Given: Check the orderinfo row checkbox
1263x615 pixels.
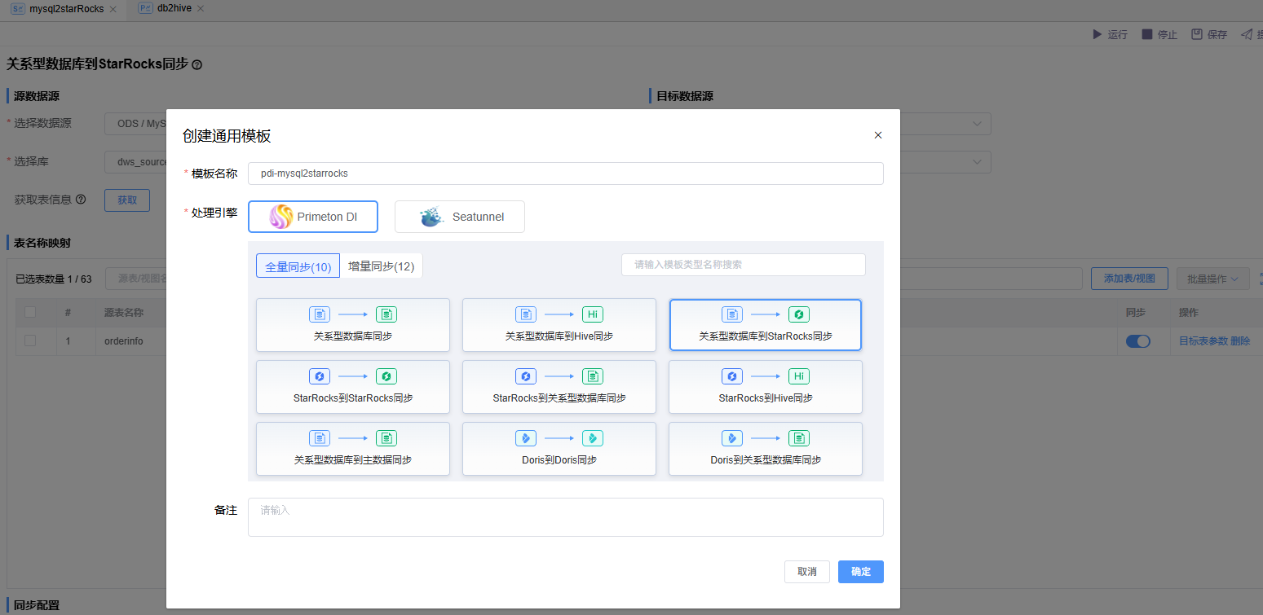Looking at the screenshot, I should point(30,340).
